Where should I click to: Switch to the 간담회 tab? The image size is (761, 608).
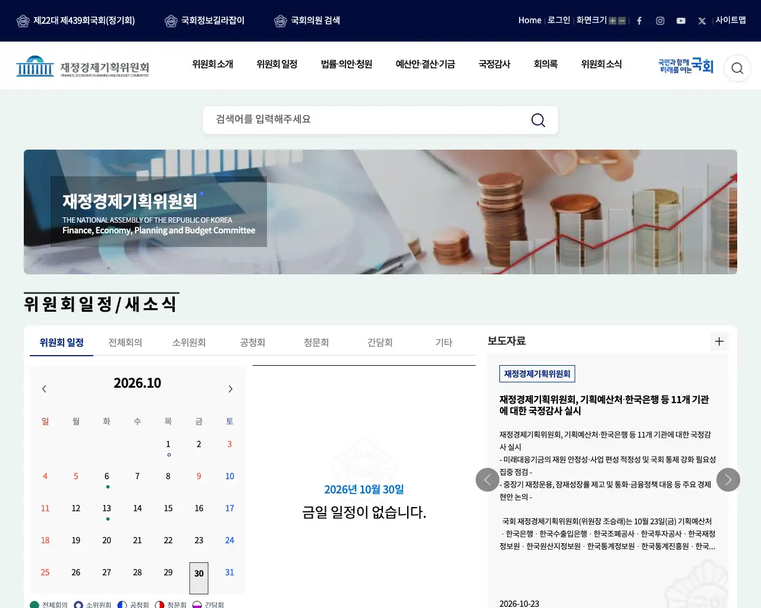[x=380, y=343]
